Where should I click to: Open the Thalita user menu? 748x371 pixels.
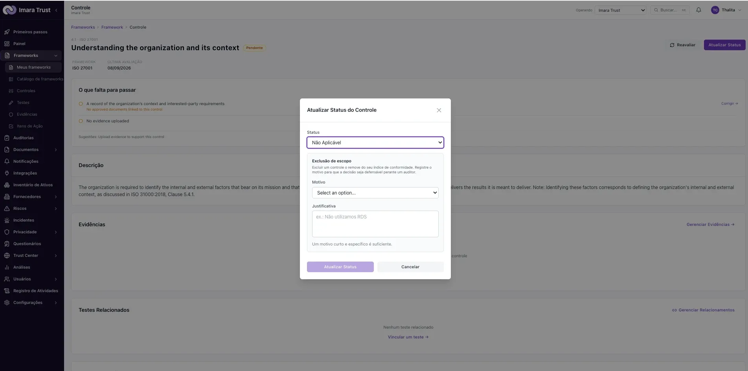[x=726, y=10]
